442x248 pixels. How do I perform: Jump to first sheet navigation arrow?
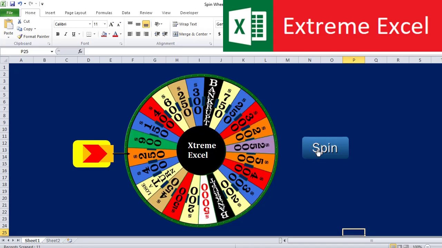[x=3, y=240]
